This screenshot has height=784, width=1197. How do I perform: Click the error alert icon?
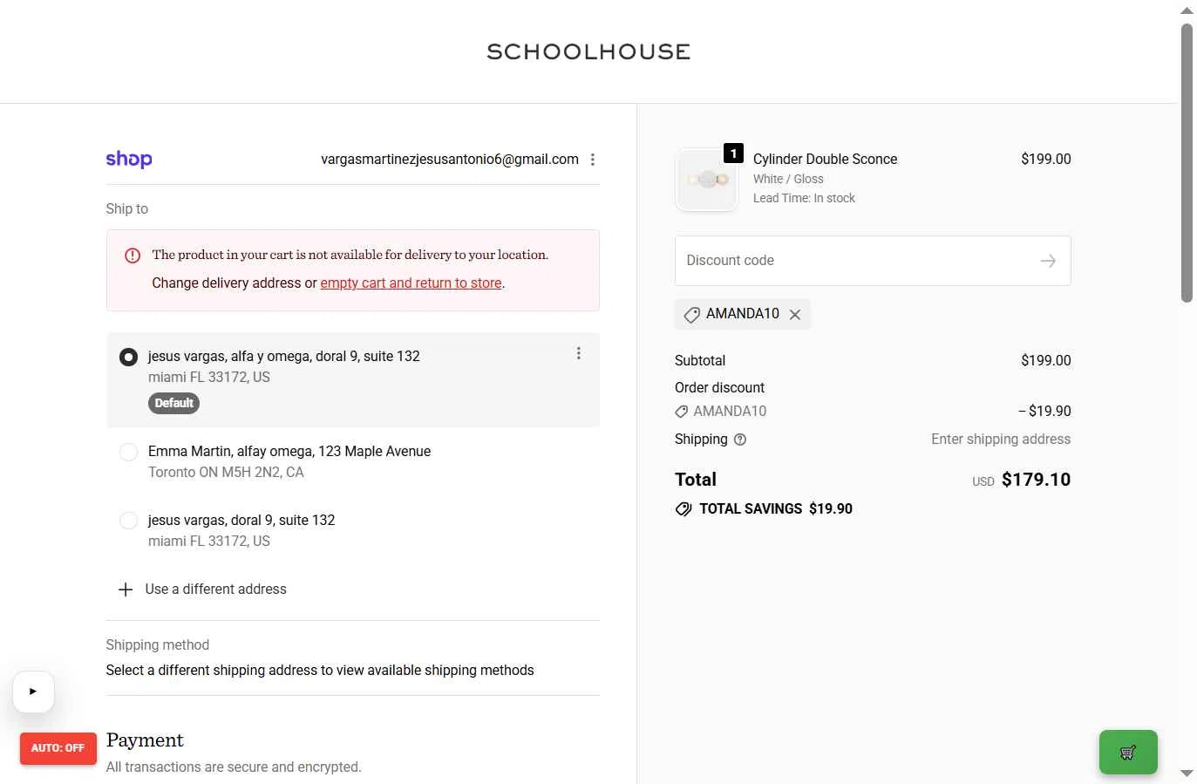(133, 256)
